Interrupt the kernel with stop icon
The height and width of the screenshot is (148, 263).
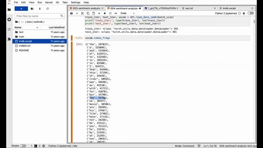105,13
